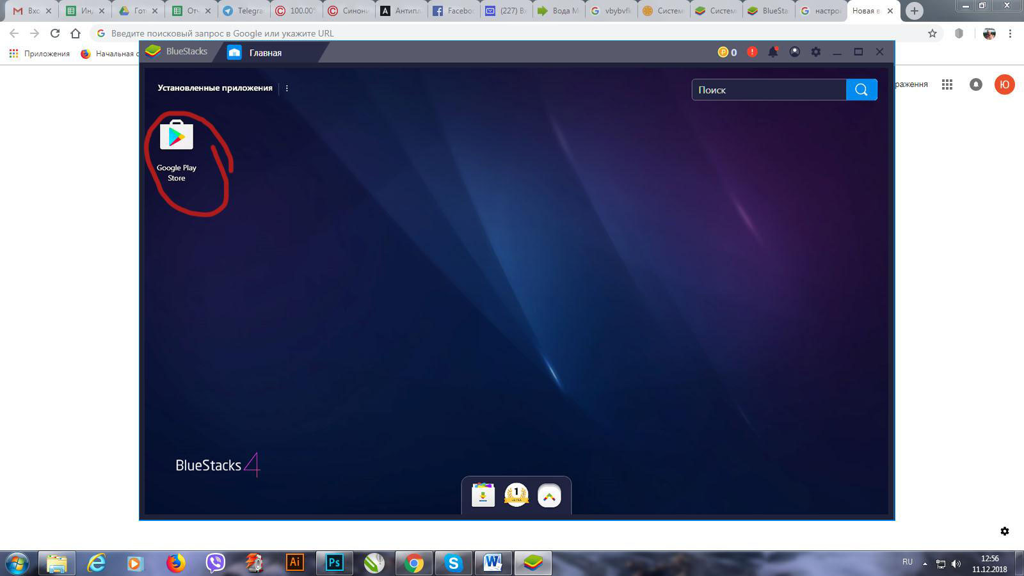Open BlueStacks settings gear
The width and height of the screenshot is (1024, 576).
[x=815, y=52]
